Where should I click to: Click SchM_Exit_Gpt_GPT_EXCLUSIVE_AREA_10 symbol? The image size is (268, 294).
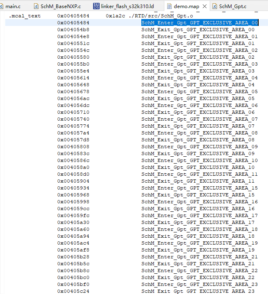click(x=198, y=167)
